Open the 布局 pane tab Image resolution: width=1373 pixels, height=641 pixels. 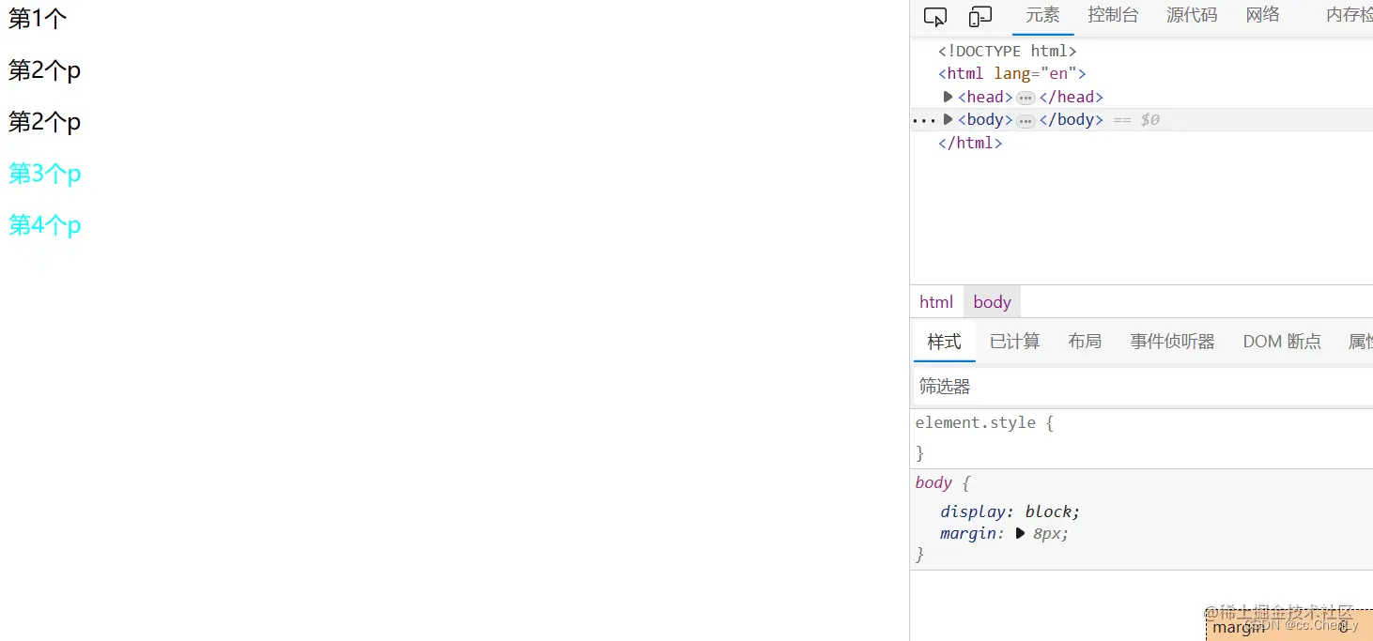click(x=1085, y=342)
